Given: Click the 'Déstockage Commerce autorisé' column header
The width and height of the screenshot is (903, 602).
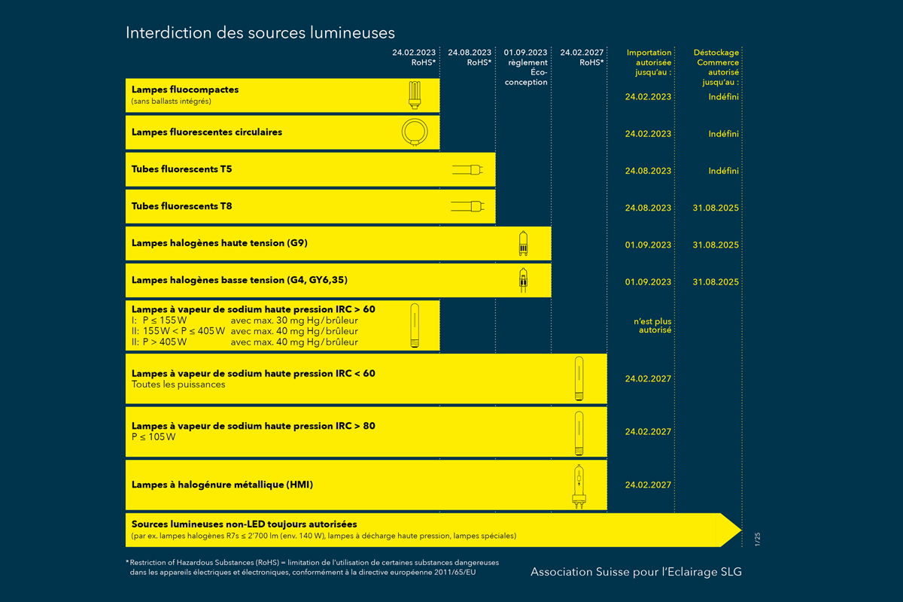Looking at the screenshot, I should pos(716,67).
